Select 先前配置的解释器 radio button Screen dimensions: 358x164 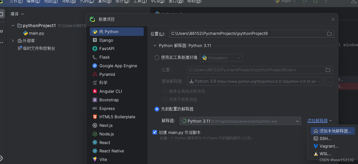tap(157, 109)
